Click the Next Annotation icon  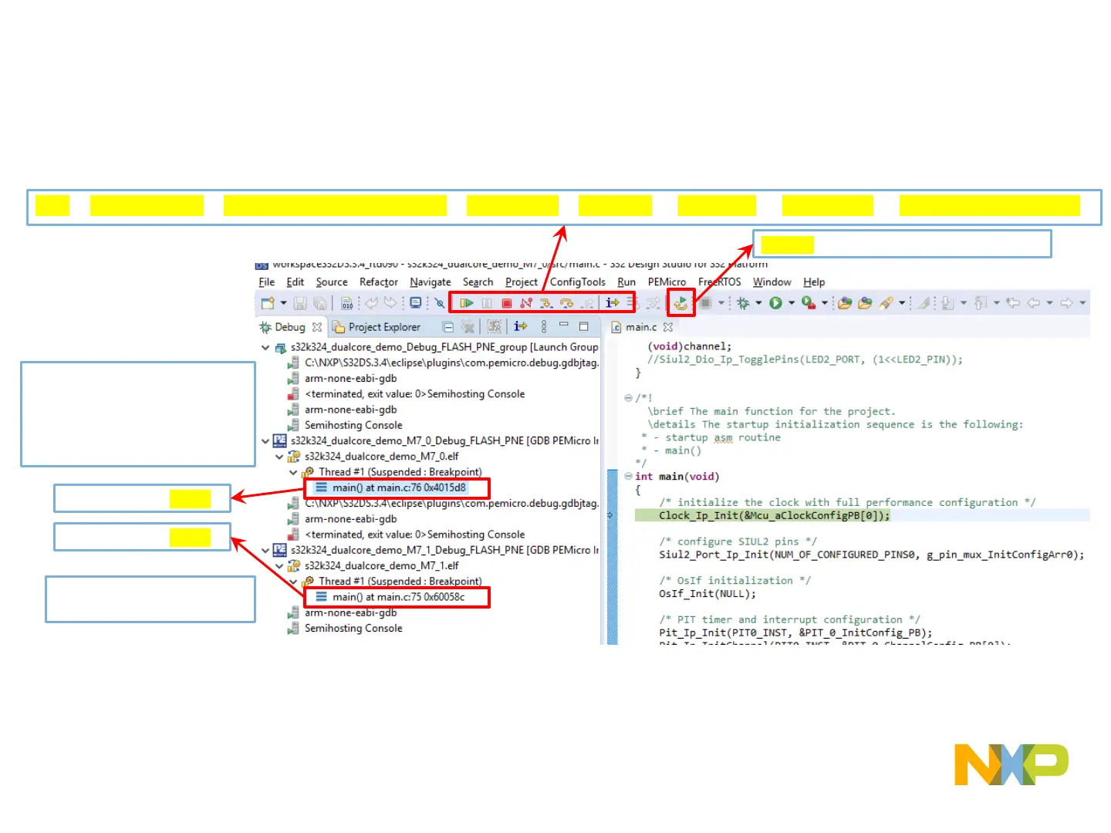click(x=947, y=303)
